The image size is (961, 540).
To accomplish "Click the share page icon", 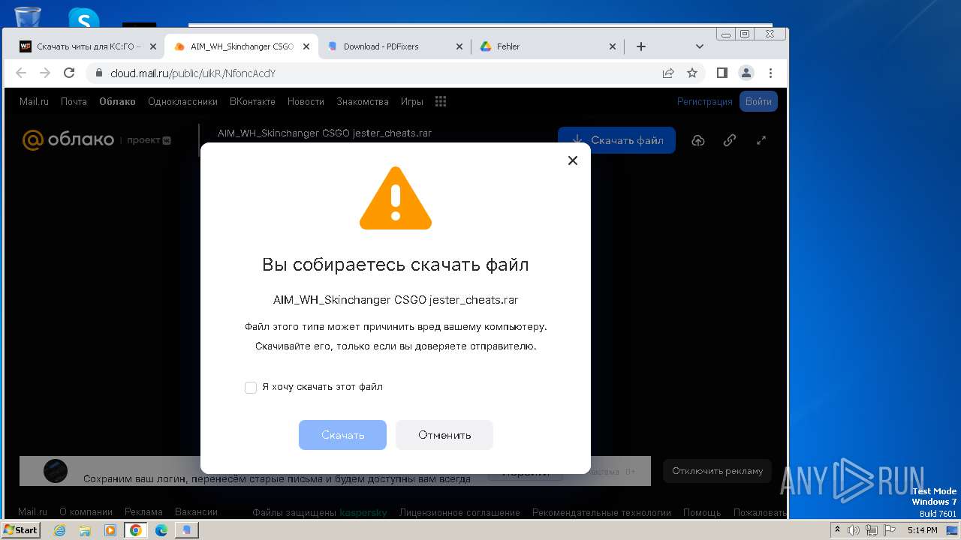I will pos(667,73).
